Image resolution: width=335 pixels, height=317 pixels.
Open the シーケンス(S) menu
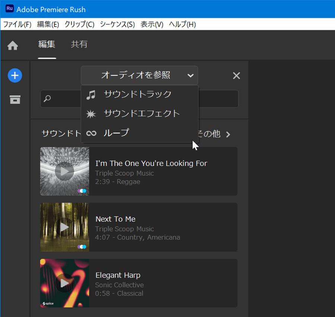point(117,24)
